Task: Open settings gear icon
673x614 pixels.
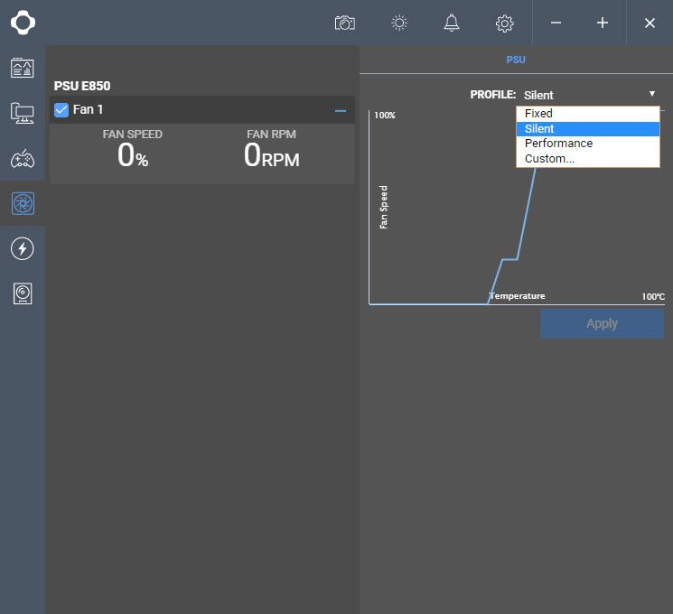Action: click(x=504, y=23)
